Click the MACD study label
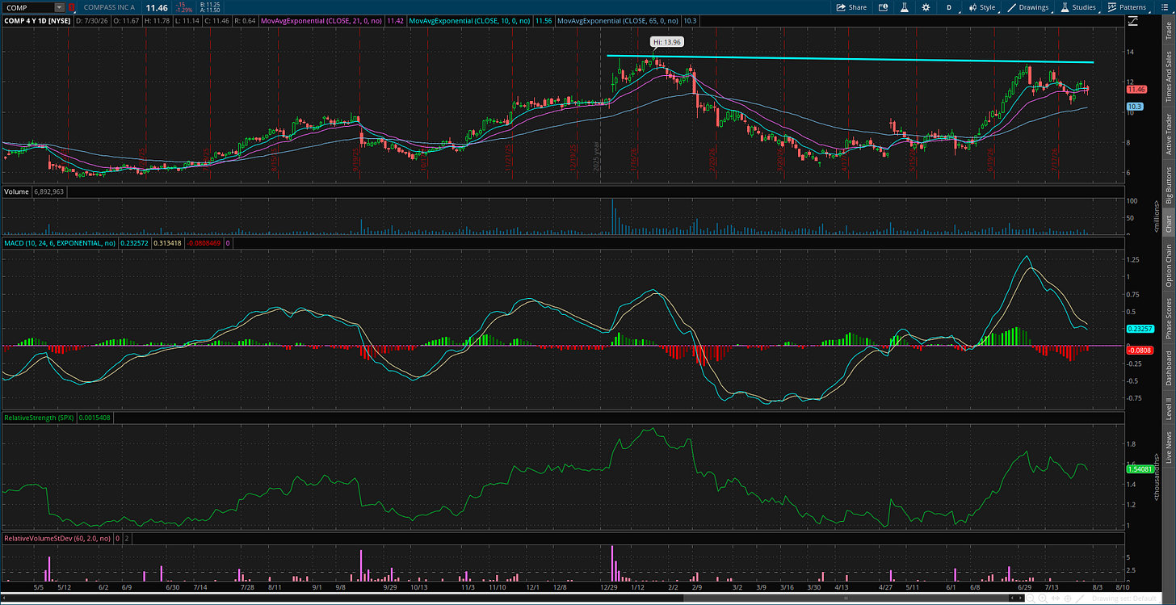The image size is (1176, 605). (x=61, y=242)
